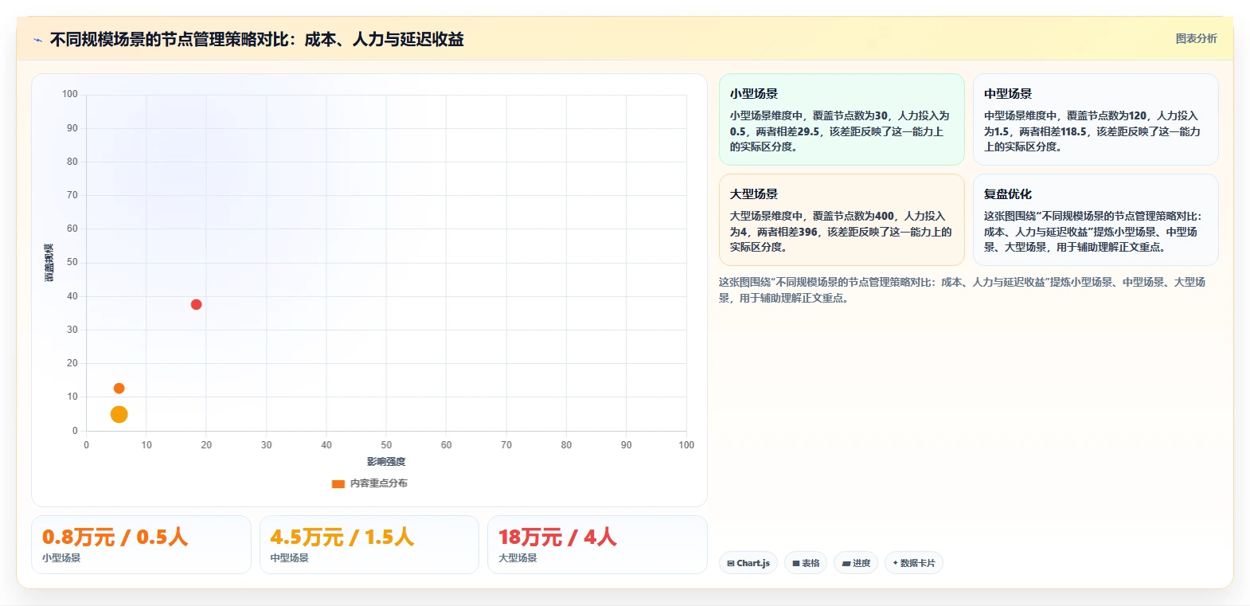This screenshot has height=606, width=1250.
Task: Click the 中型场景 card description mentioning 118.5
Action: click(x=1092, y=131)
